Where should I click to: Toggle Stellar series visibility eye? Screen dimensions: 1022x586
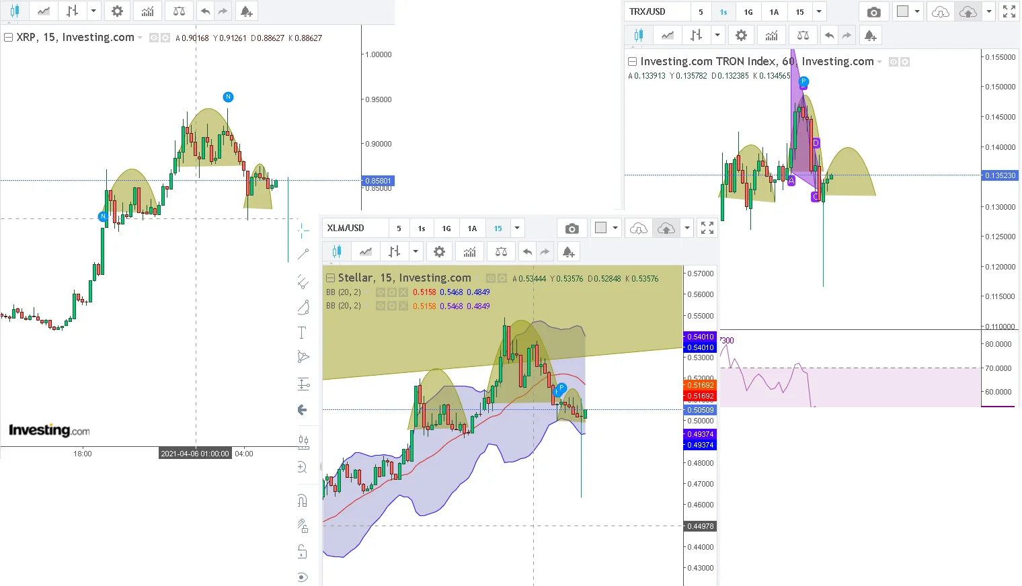point(491,278)
